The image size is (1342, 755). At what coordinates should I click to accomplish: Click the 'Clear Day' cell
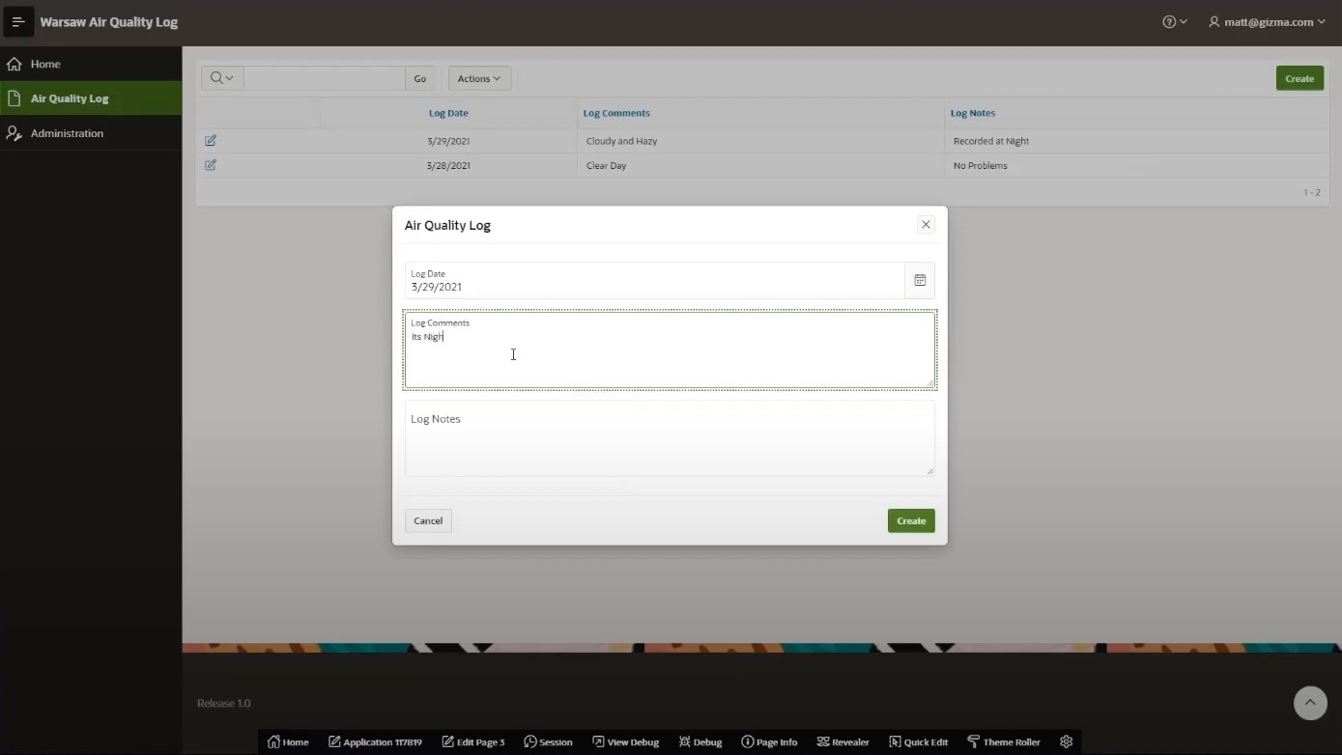760,165
